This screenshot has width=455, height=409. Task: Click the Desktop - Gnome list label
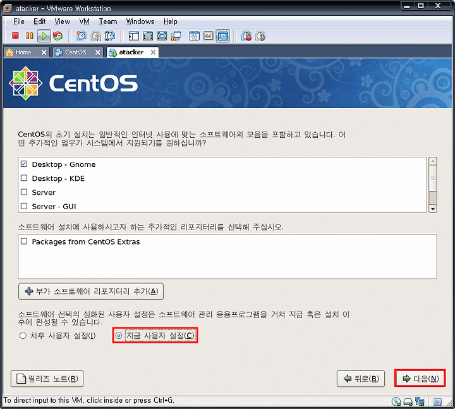[64, 164]
